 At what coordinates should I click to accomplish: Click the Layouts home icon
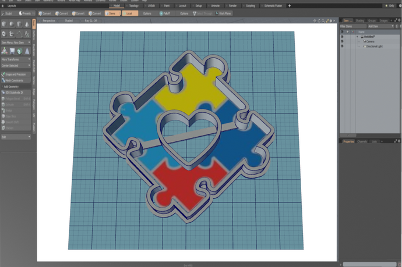point(2,6)
